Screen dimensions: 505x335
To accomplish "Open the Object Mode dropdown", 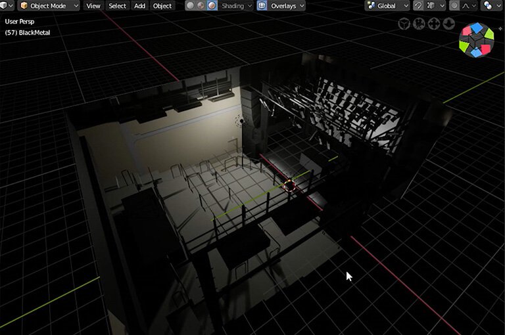I will (49, 6).
